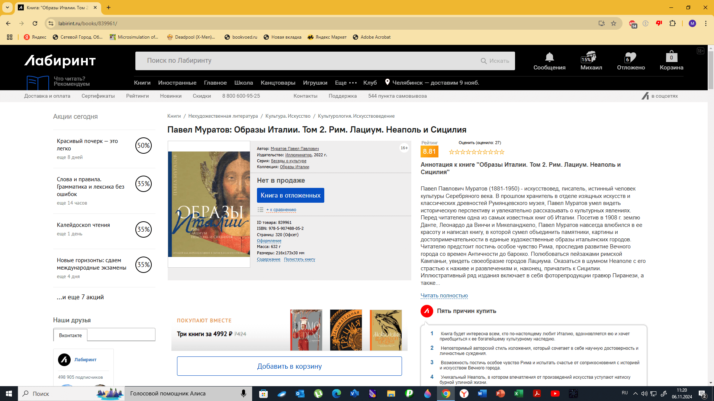Click the book cover image Образы Италии
This screenshot has width=714, height=401.
tap(209, 204)
